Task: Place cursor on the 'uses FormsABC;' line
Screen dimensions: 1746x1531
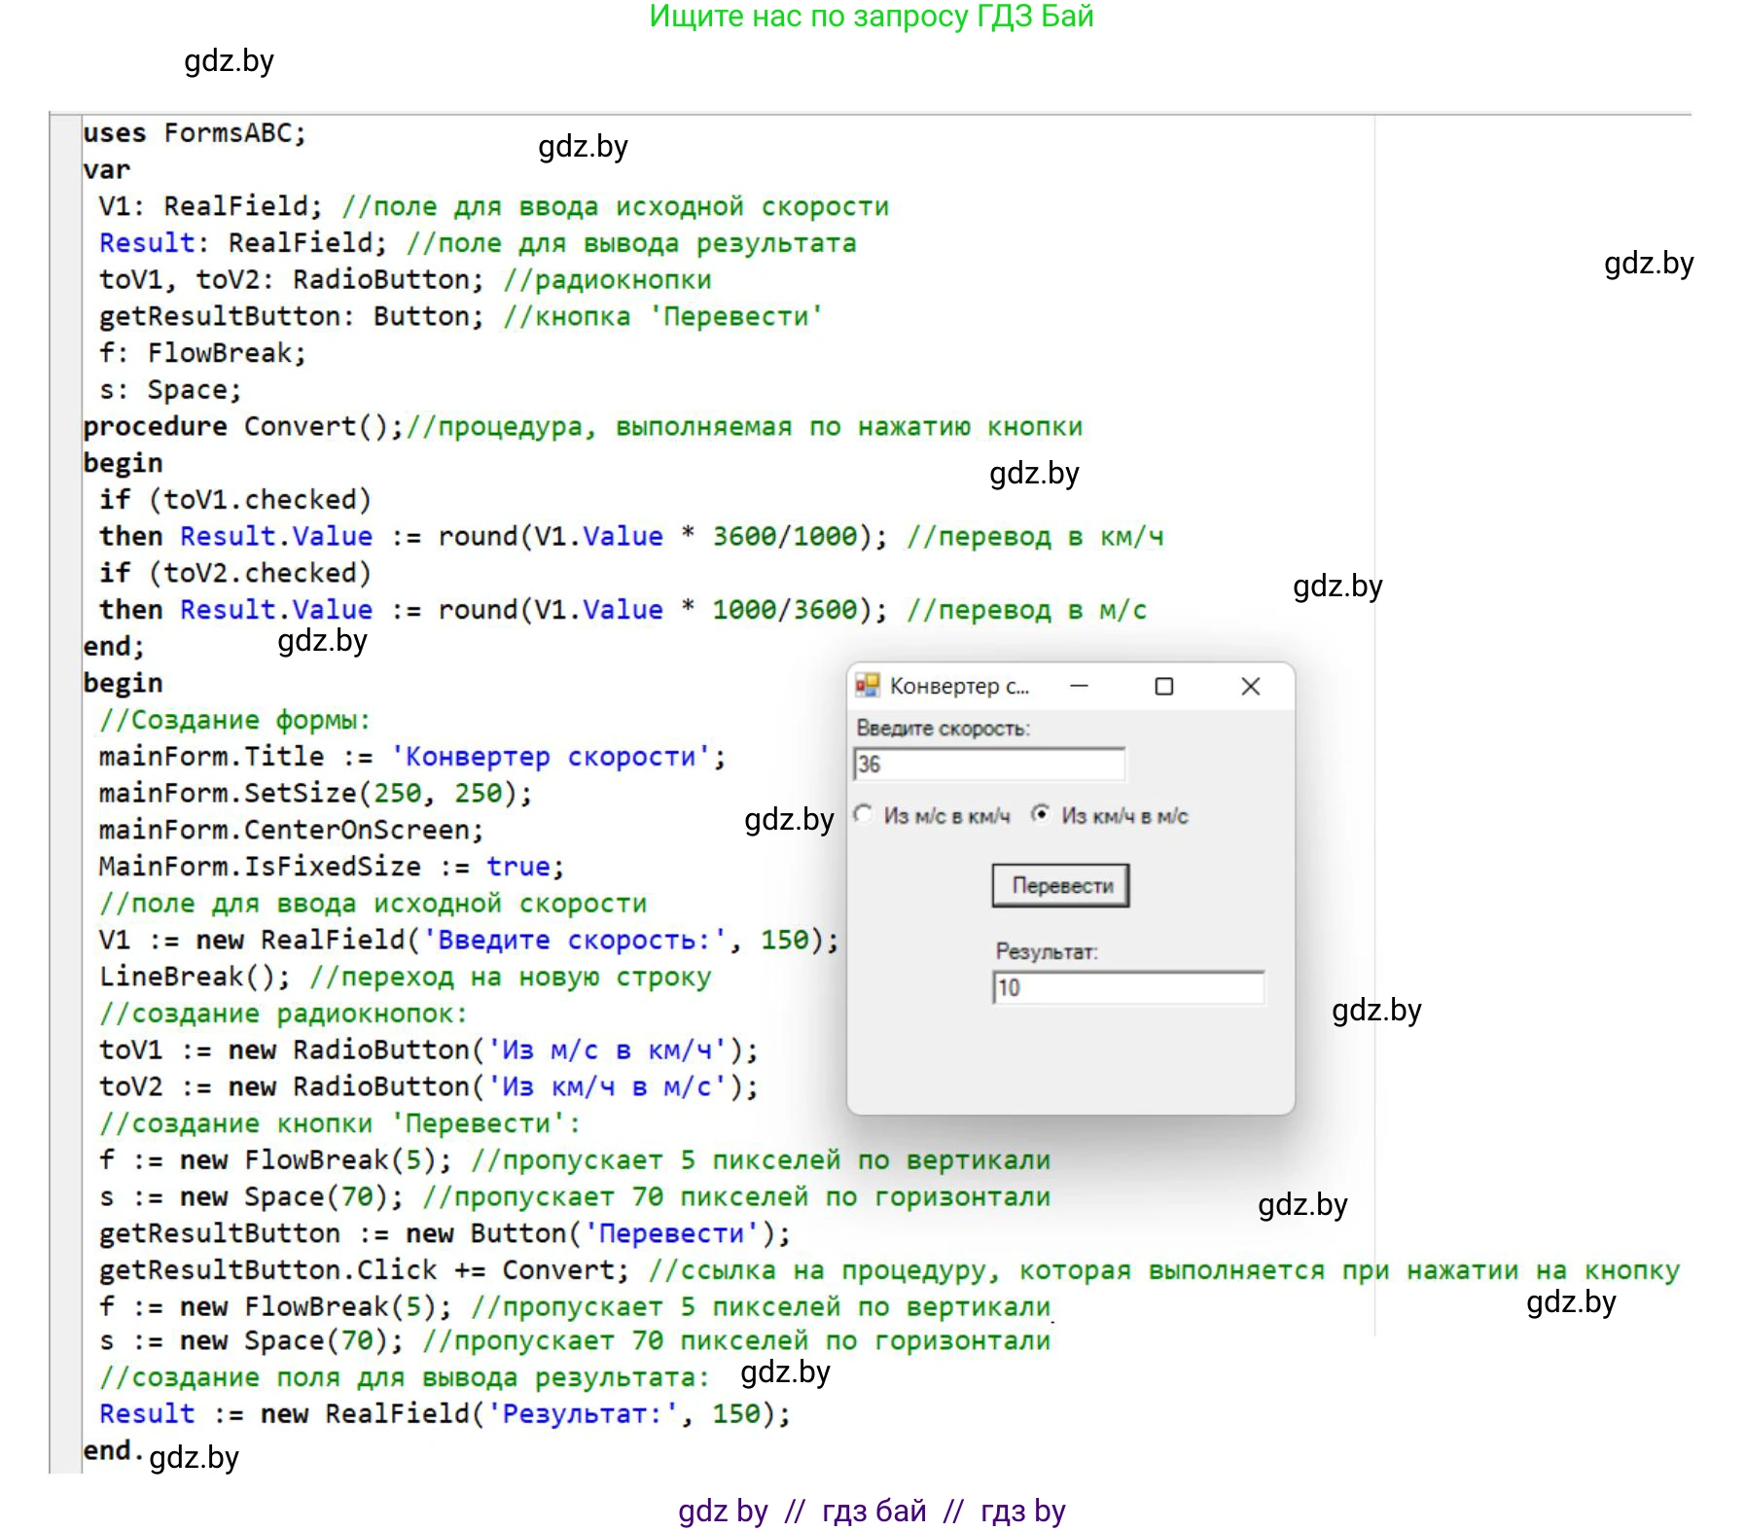Action: click(x=195, y=133)
